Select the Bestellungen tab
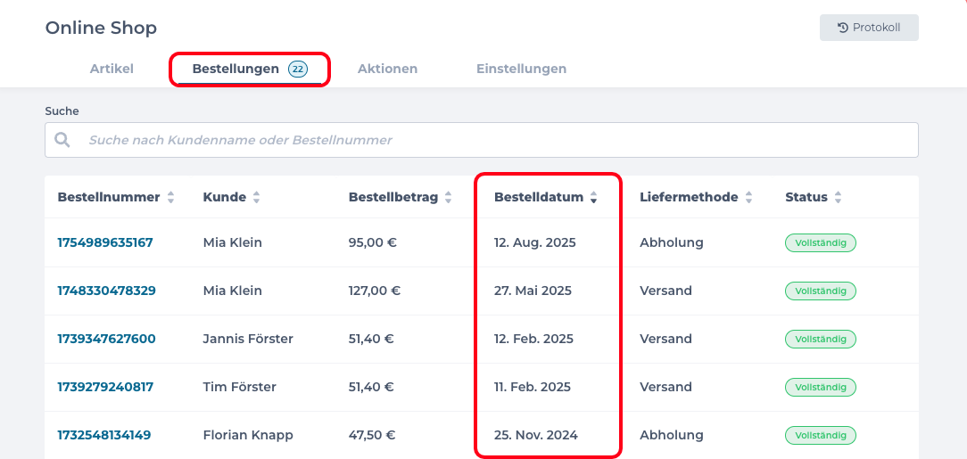 click(x=236, y=69)
